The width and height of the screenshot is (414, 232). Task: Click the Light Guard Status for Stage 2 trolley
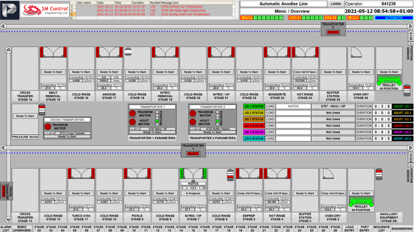click(x=361, y=201)
